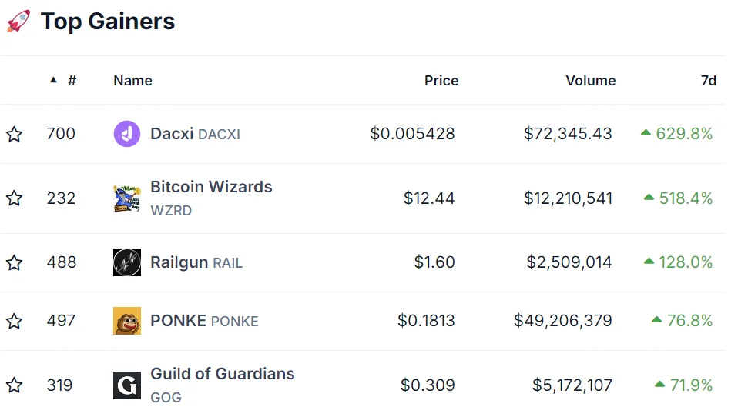Star Railgun to add to watchlist
This screenshot has height=417, width=748.
point(14,263)
